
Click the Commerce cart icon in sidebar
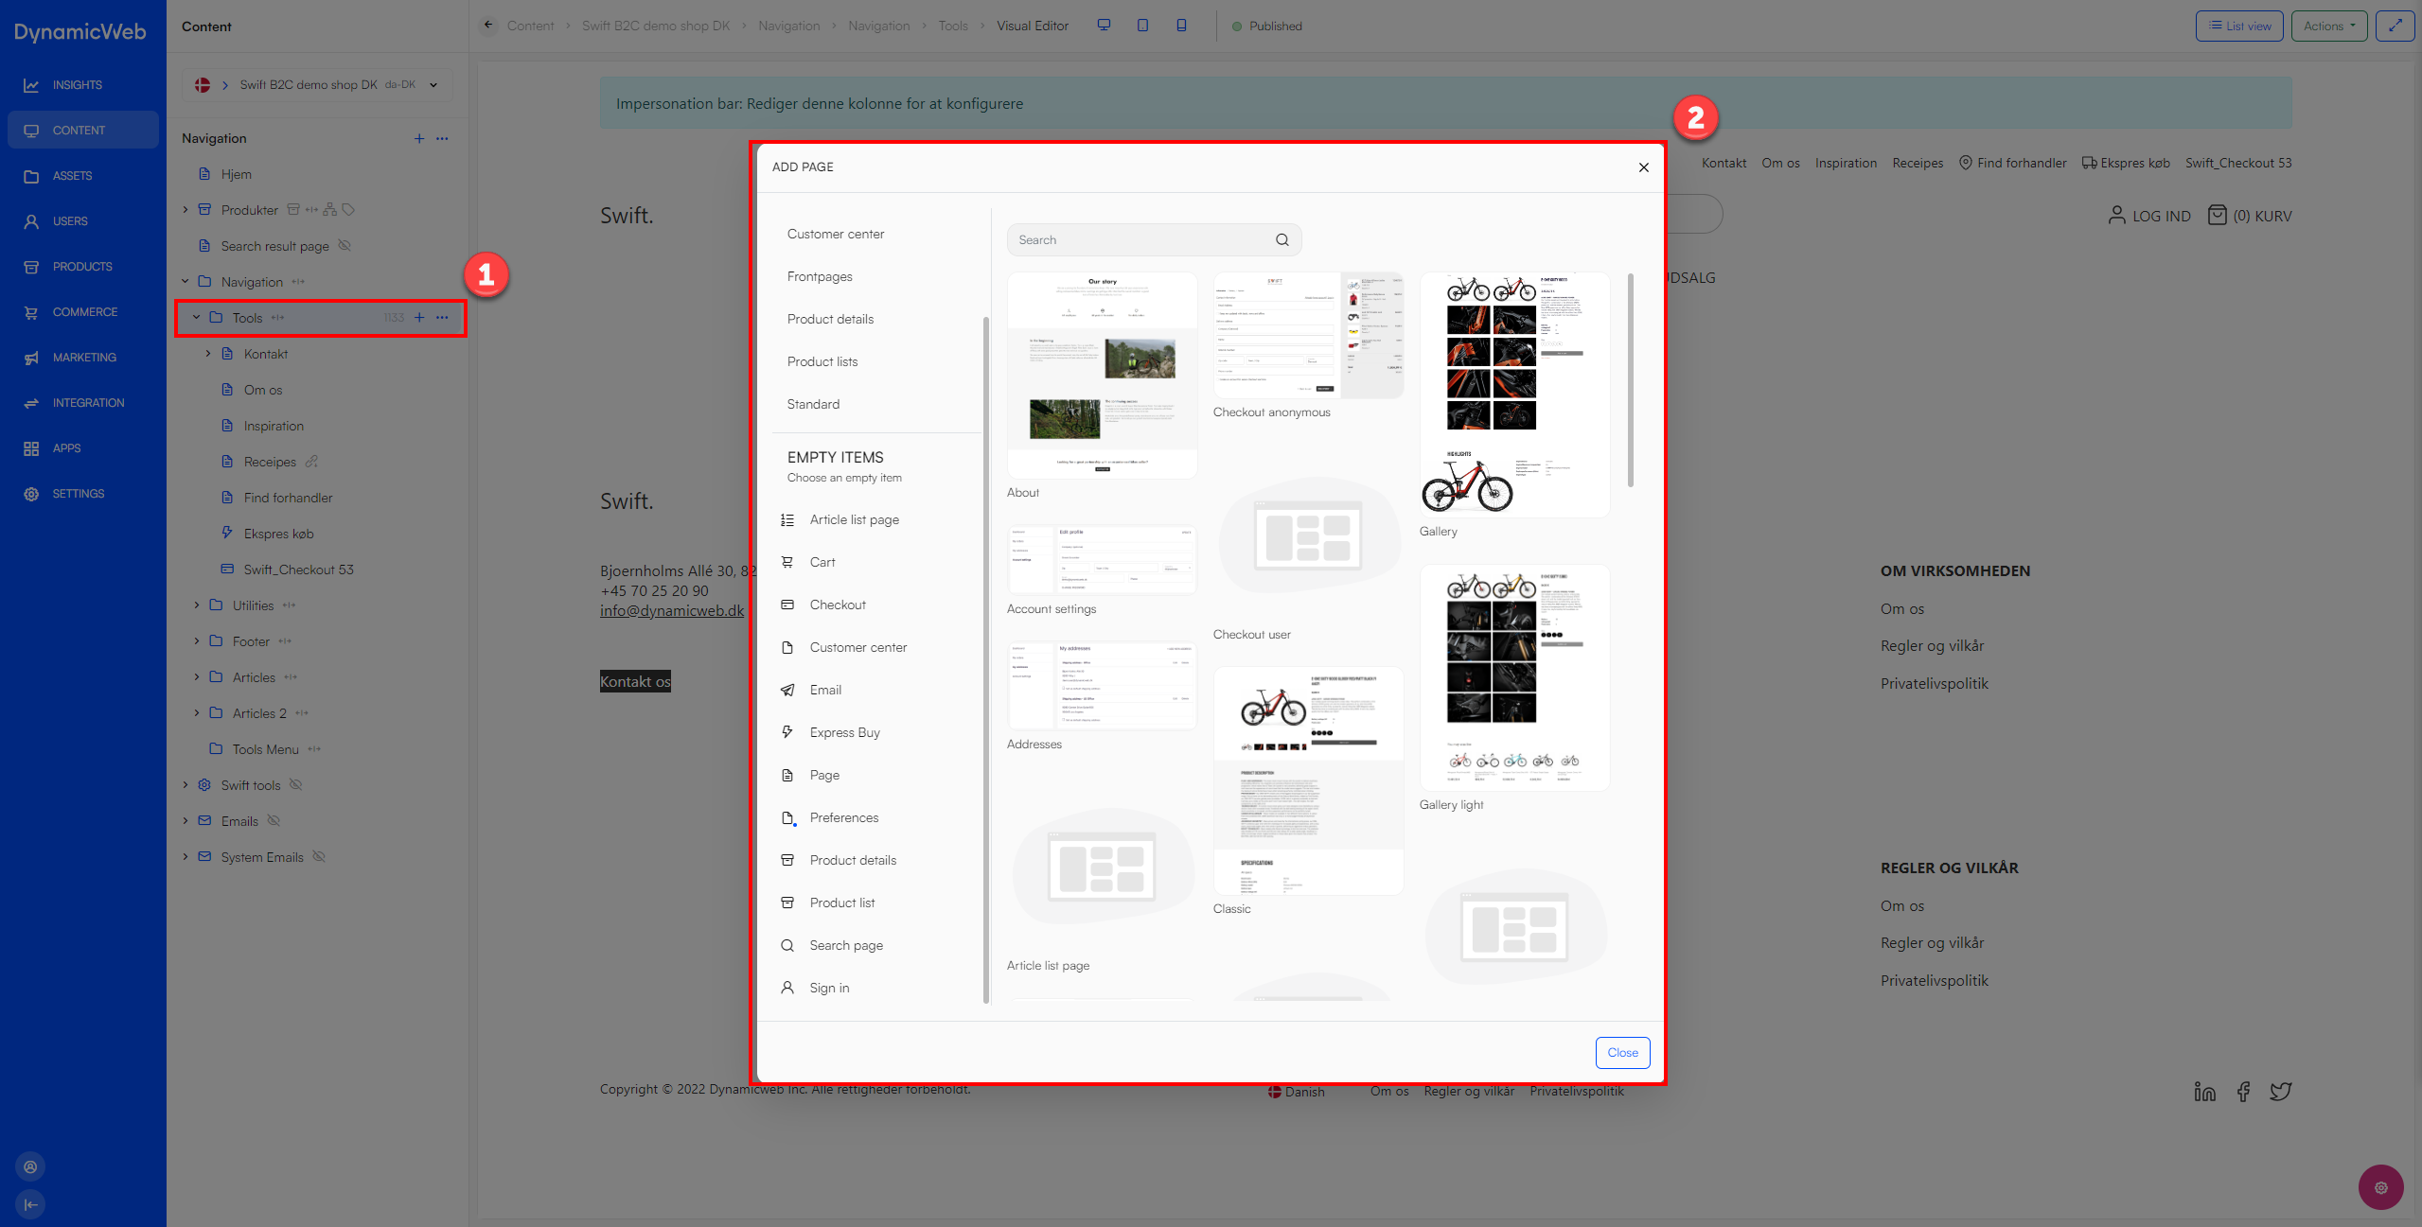tap(31, 312)
